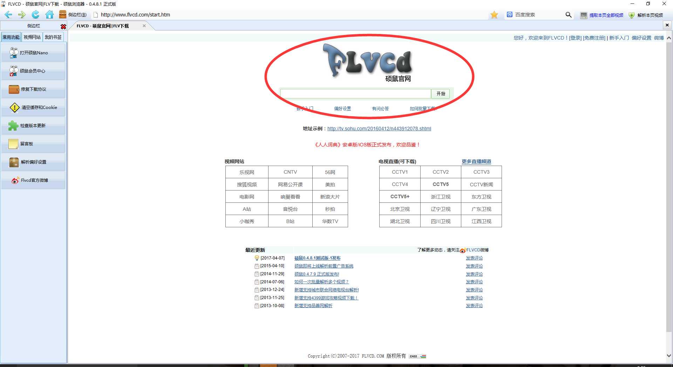Click 修复下载协议 sidebar item
The height and width of the screenshot is (367, 673).
33,89
